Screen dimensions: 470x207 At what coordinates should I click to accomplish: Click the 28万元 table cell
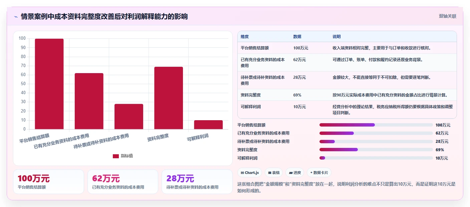pyautogui.click(x=299, y=77)
